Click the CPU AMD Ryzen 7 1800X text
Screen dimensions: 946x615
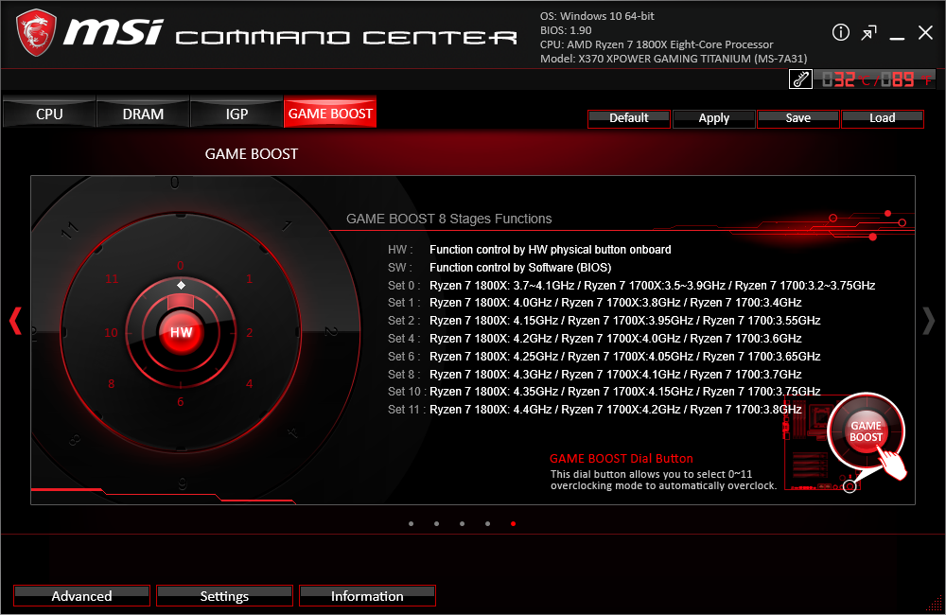pos(657,44)
